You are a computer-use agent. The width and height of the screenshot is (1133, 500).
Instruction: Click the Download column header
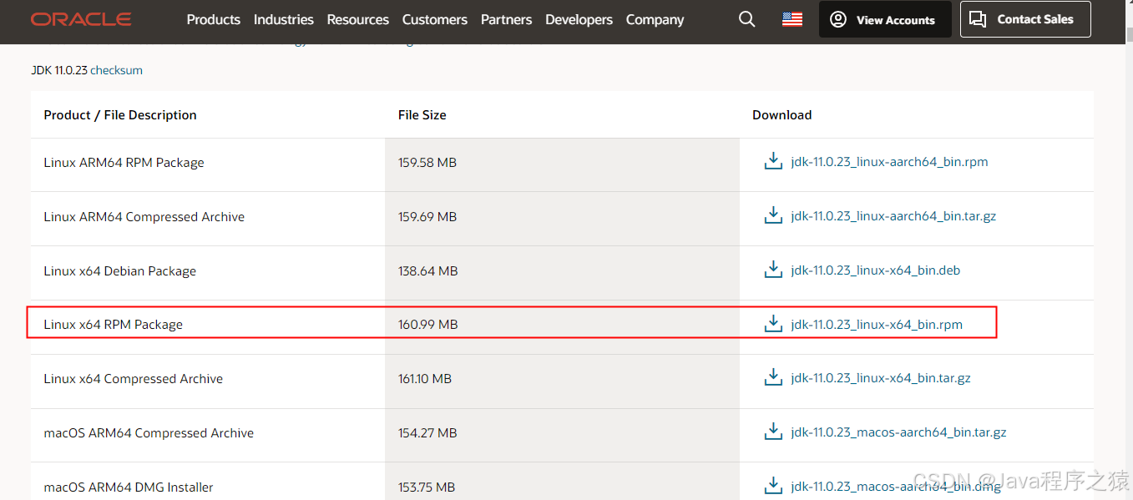pyautogui.click(x=782, y=115)
